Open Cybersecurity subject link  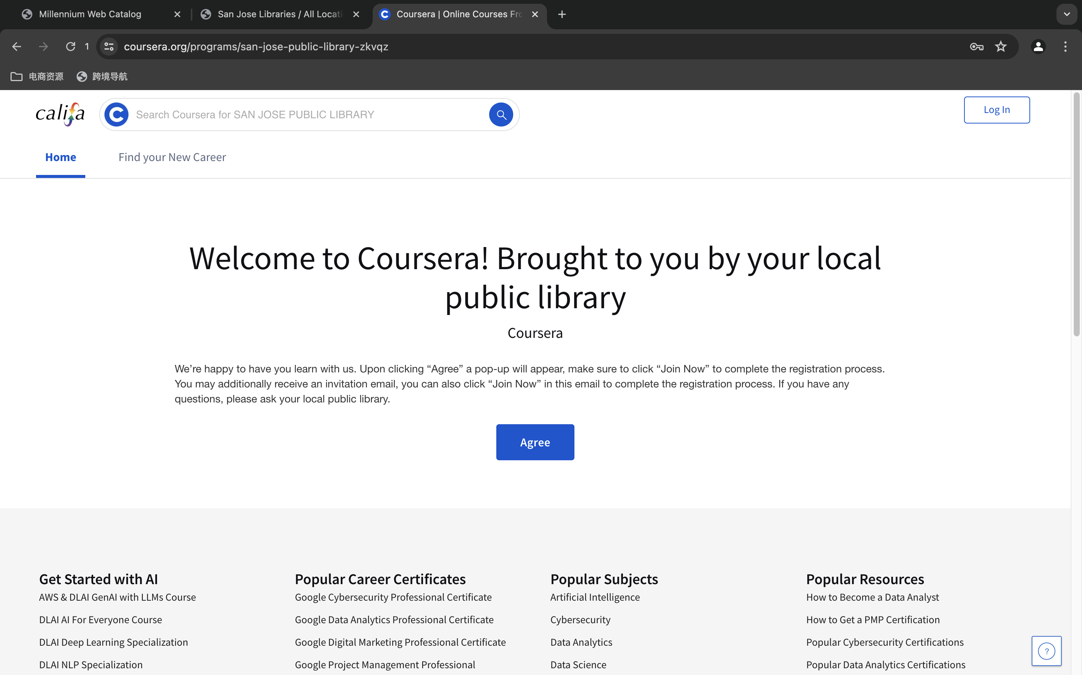(x=580, y=620)
